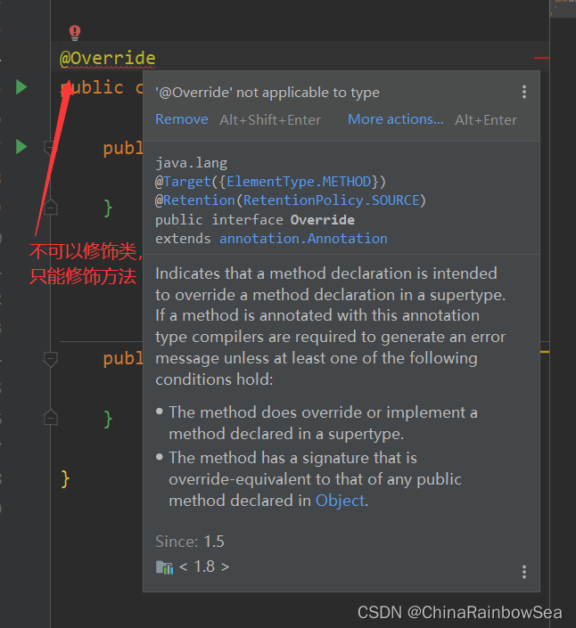Click the underlined @Override annotation in code
Viewport: 576px width, 628px height.
pyautogui.click(x=108, y=59)
